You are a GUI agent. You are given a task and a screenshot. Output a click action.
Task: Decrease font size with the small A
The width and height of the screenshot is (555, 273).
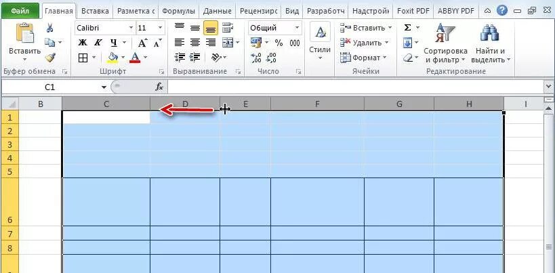point(157,43)
